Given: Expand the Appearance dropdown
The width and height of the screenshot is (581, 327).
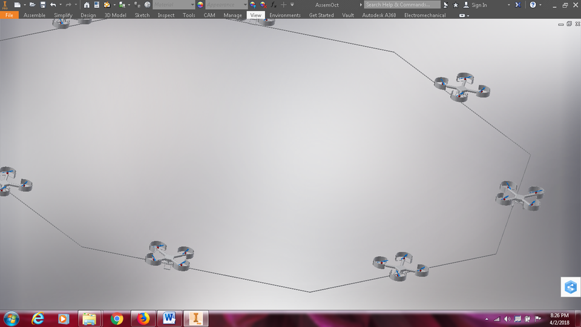Looking at the screenshot, I should click(245, 5).
